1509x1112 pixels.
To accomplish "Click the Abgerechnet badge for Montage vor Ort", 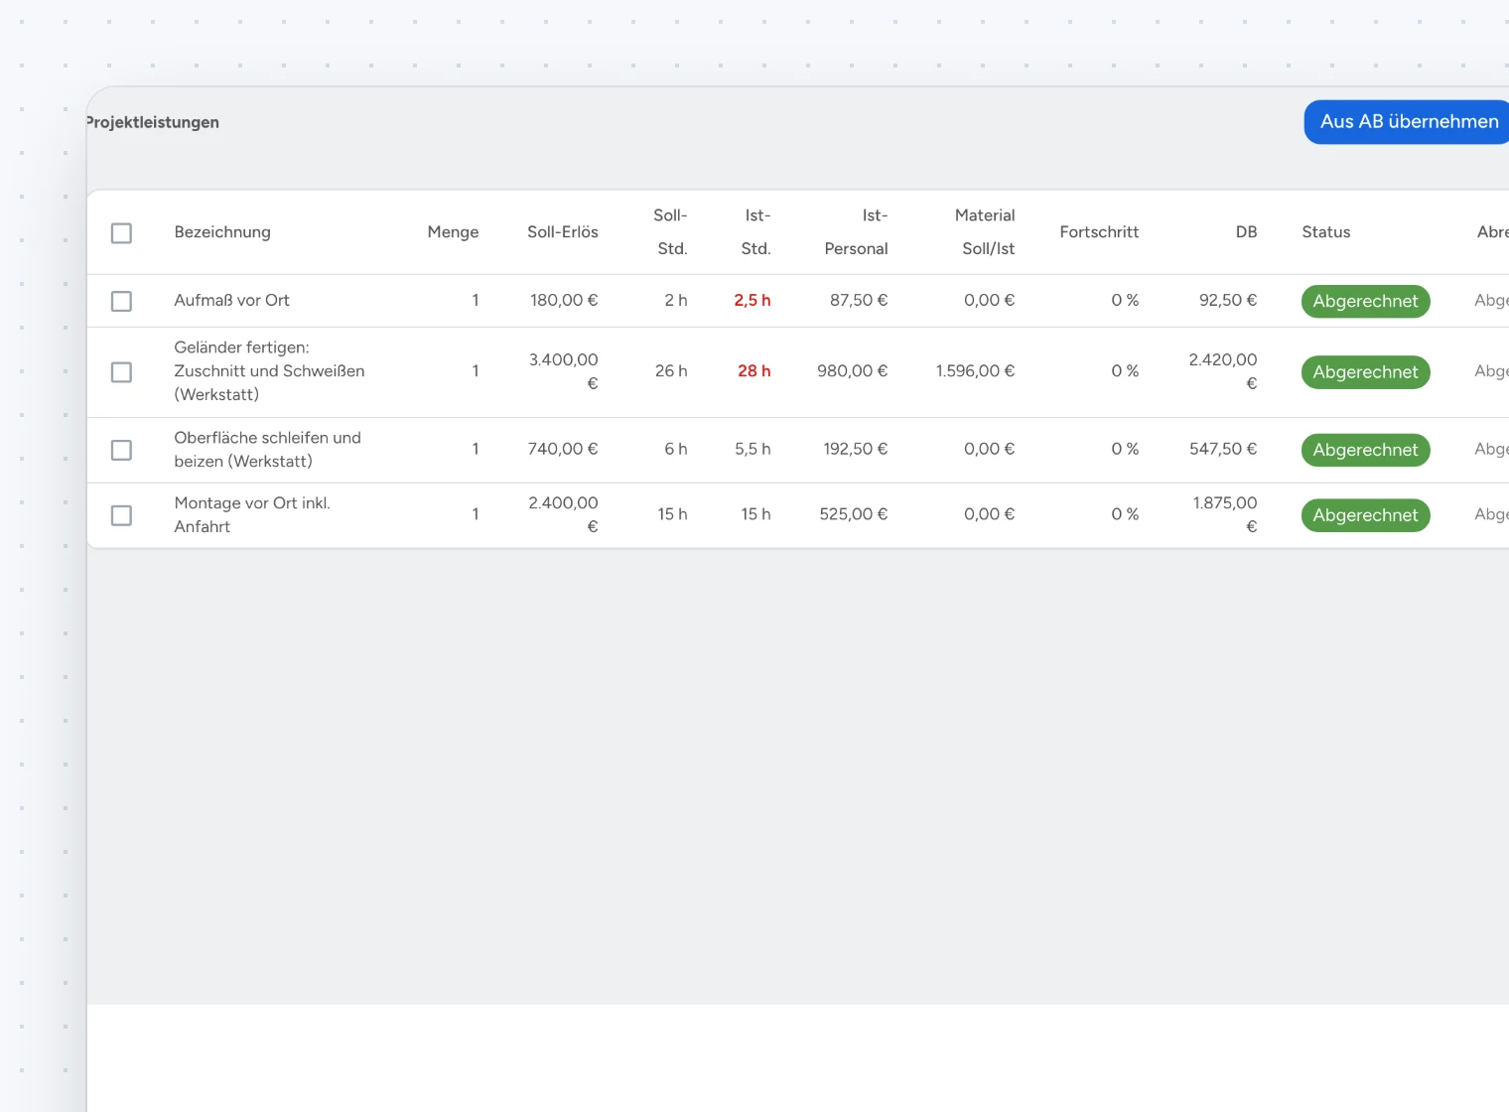I will click(1365, 515).
